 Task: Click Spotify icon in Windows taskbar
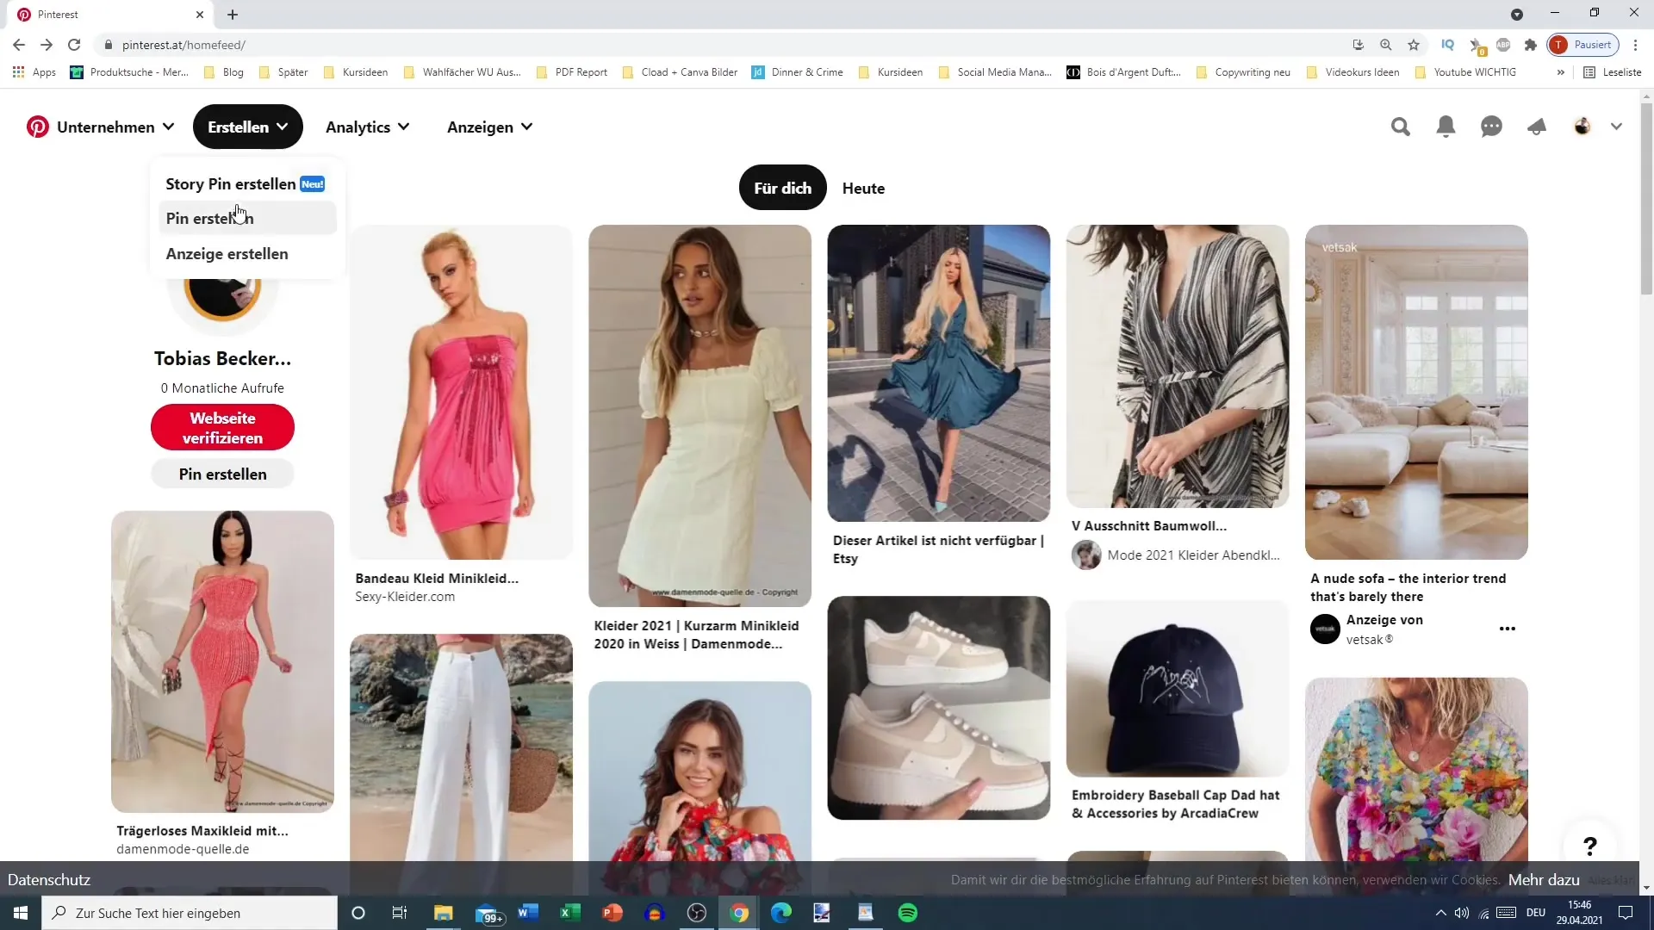(x=910, y=912)
